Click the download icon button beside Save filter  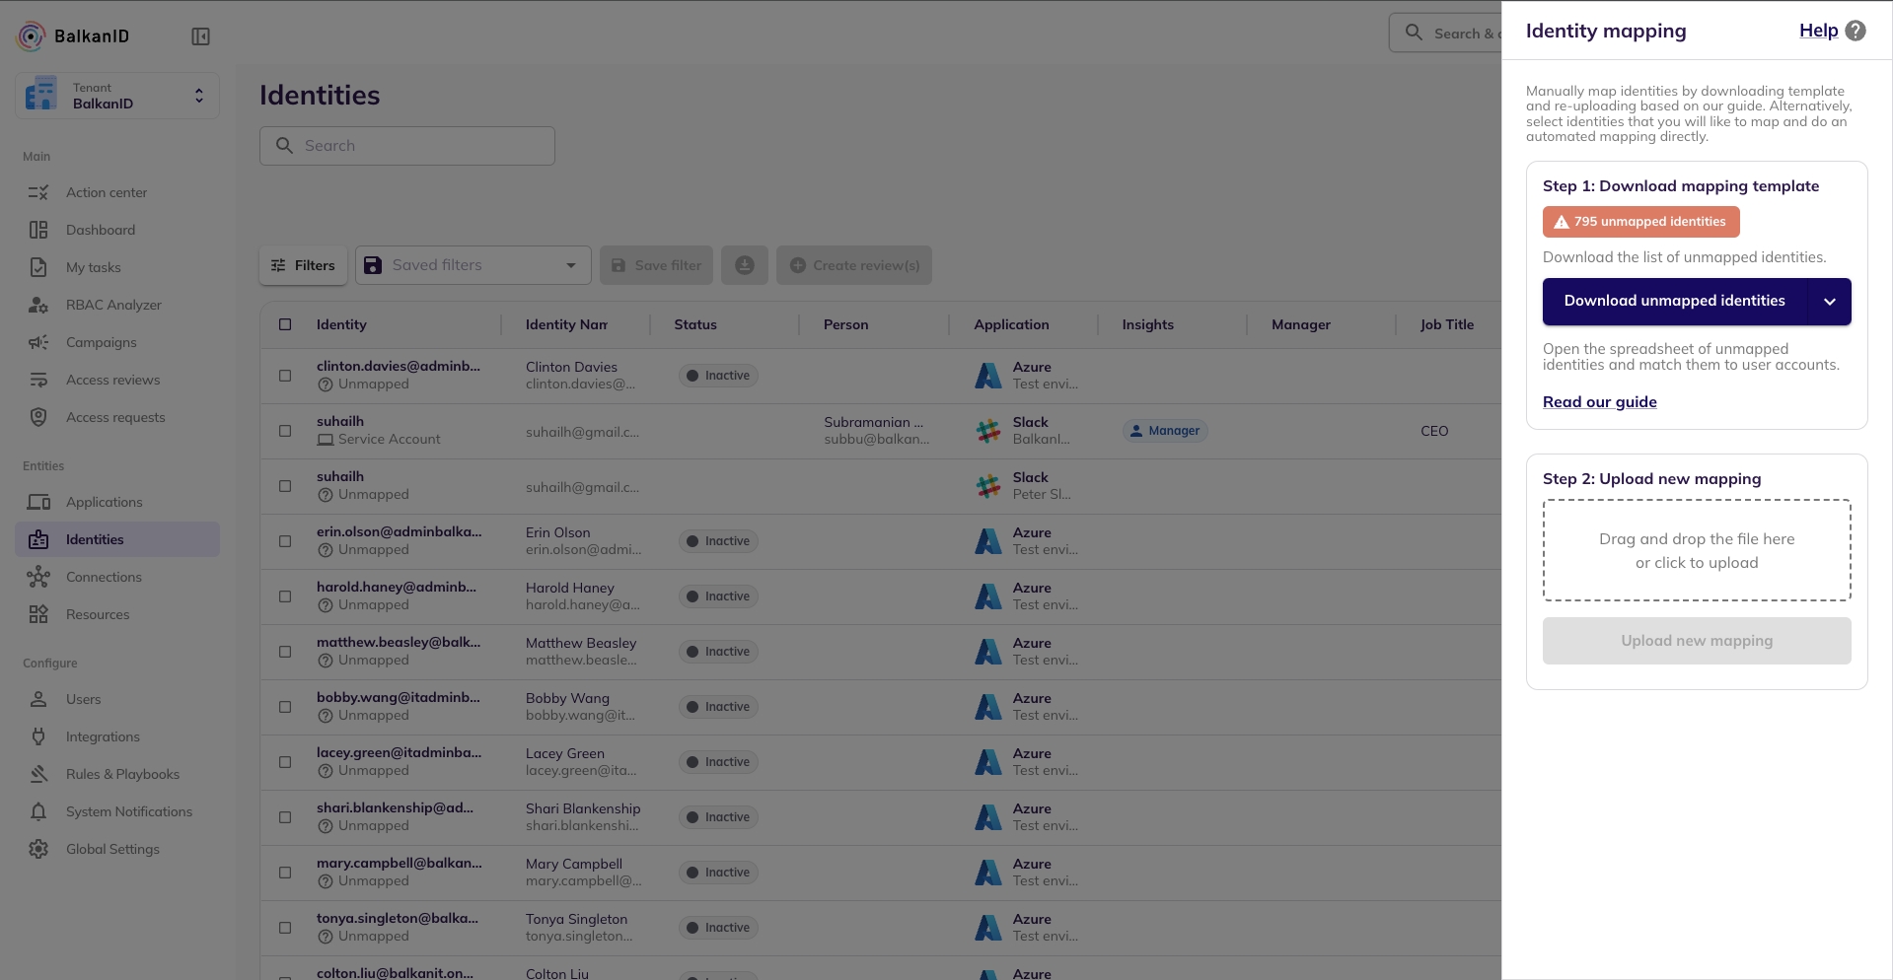pos(744,265)
